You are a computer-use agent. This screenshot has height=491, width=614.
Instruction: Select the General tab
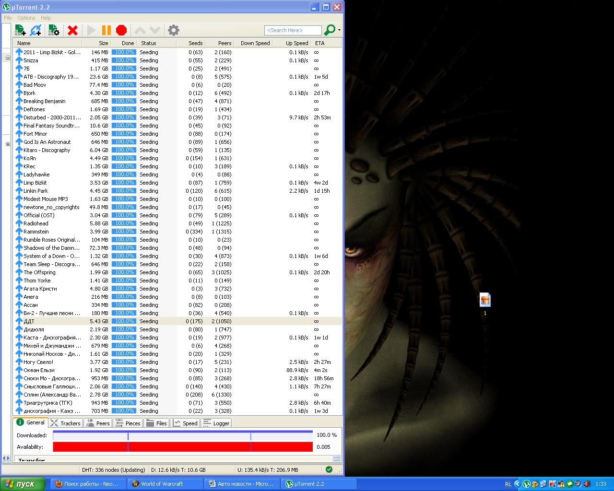(x=31, y=422)
